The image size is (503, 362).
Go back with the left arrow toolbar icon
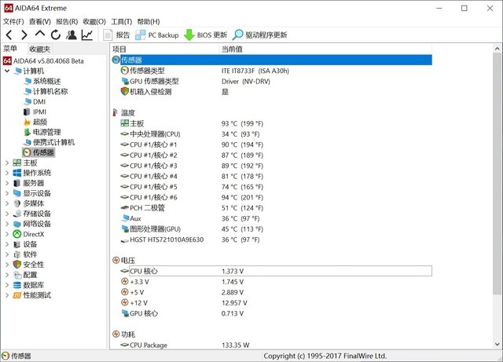click(x=9, y=35)
